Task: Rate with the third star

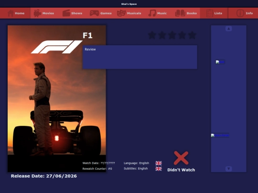Action: point(172,35)
